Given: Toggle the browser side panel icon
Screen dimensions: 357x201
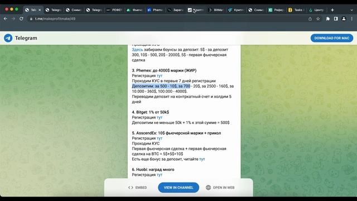Looking at the screenshot, I should click(x=336, y=18).
